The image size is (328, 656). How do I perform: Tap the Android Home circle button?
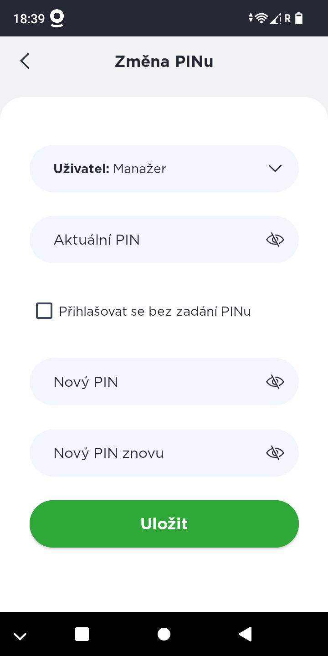pyautogui.click(x=164, y=634)
